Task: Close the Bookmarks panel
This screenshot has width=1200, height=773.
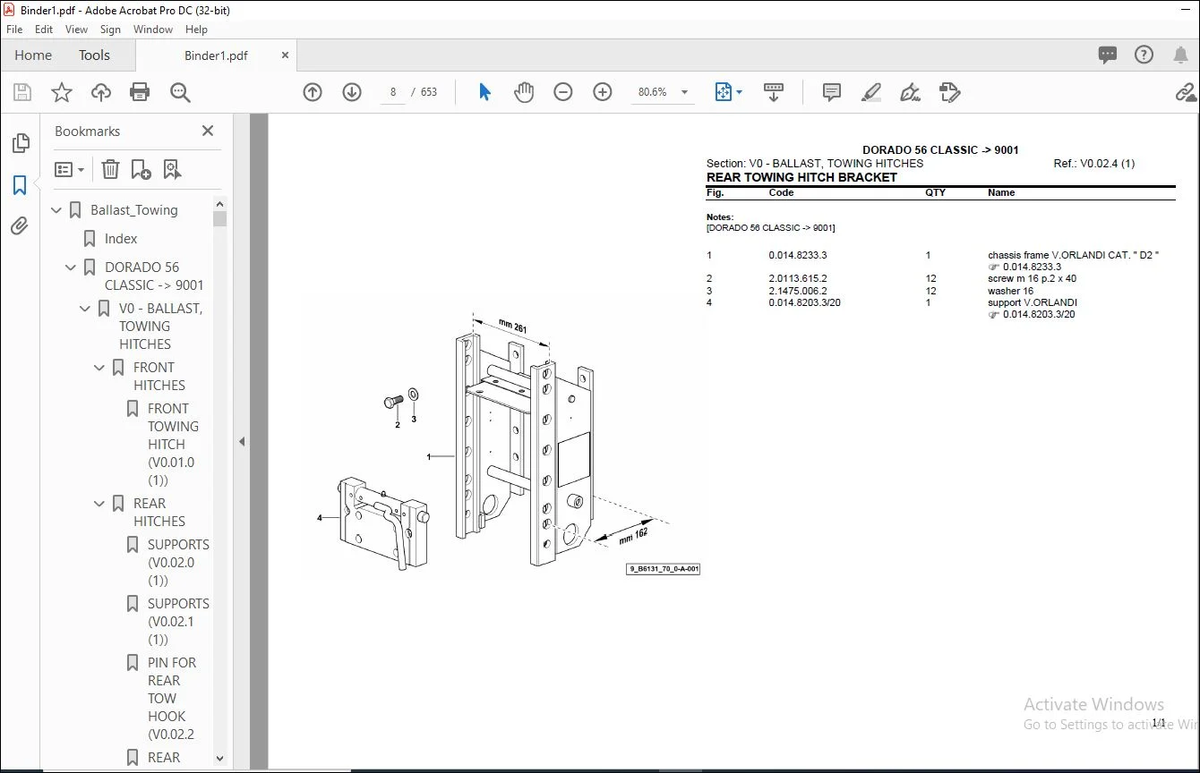Action: [x=208, y=131]
